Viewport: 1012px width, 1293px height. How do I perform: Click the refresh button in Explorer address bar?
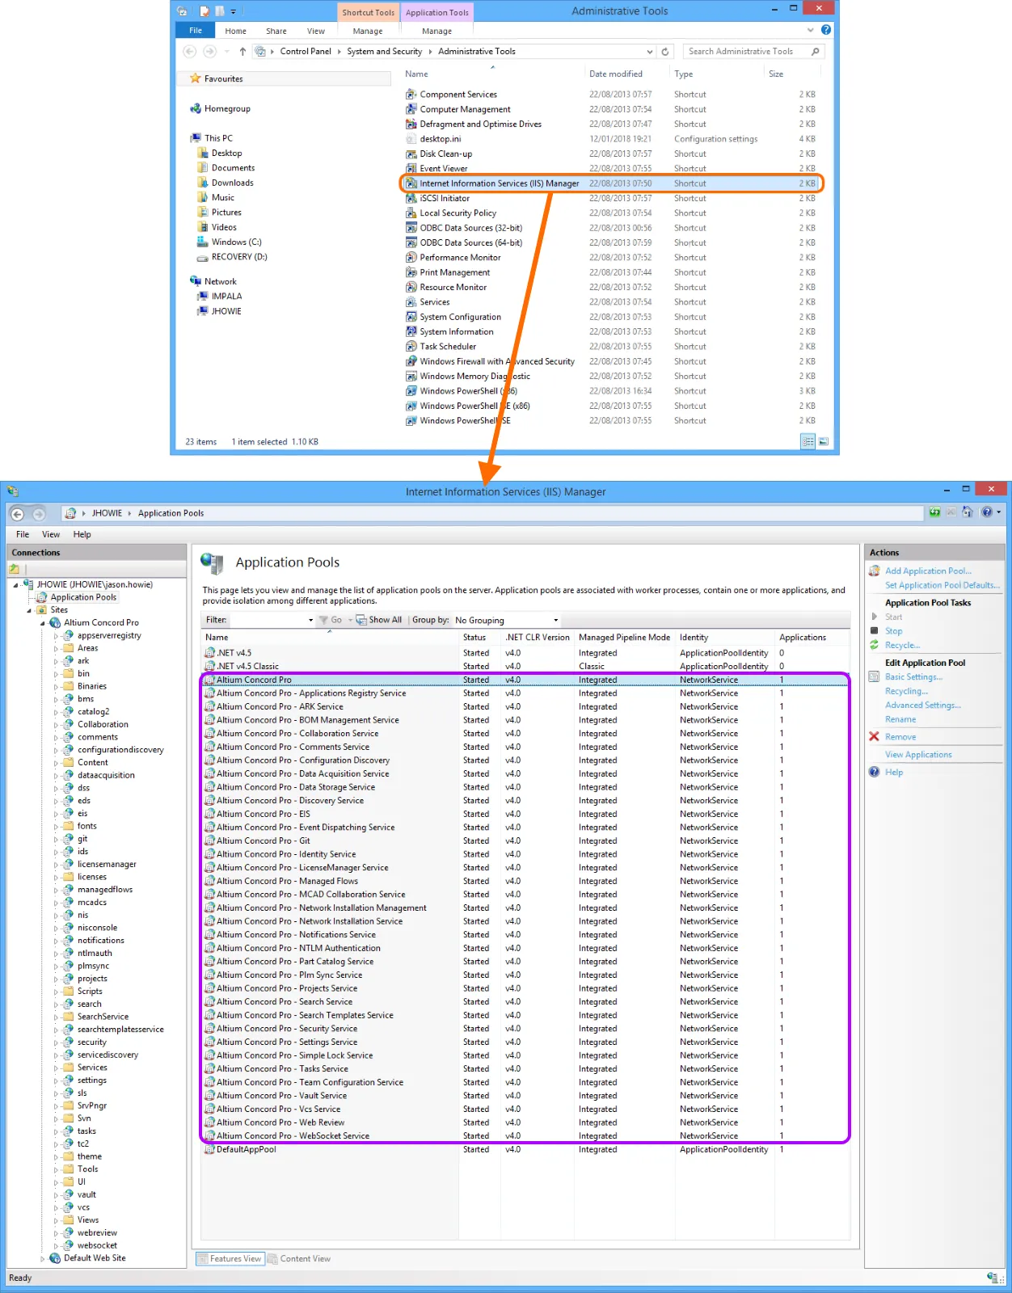click(665, 52)
